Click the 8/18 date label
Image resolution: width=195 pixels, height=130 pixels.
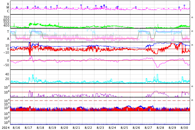coord(40,128)
